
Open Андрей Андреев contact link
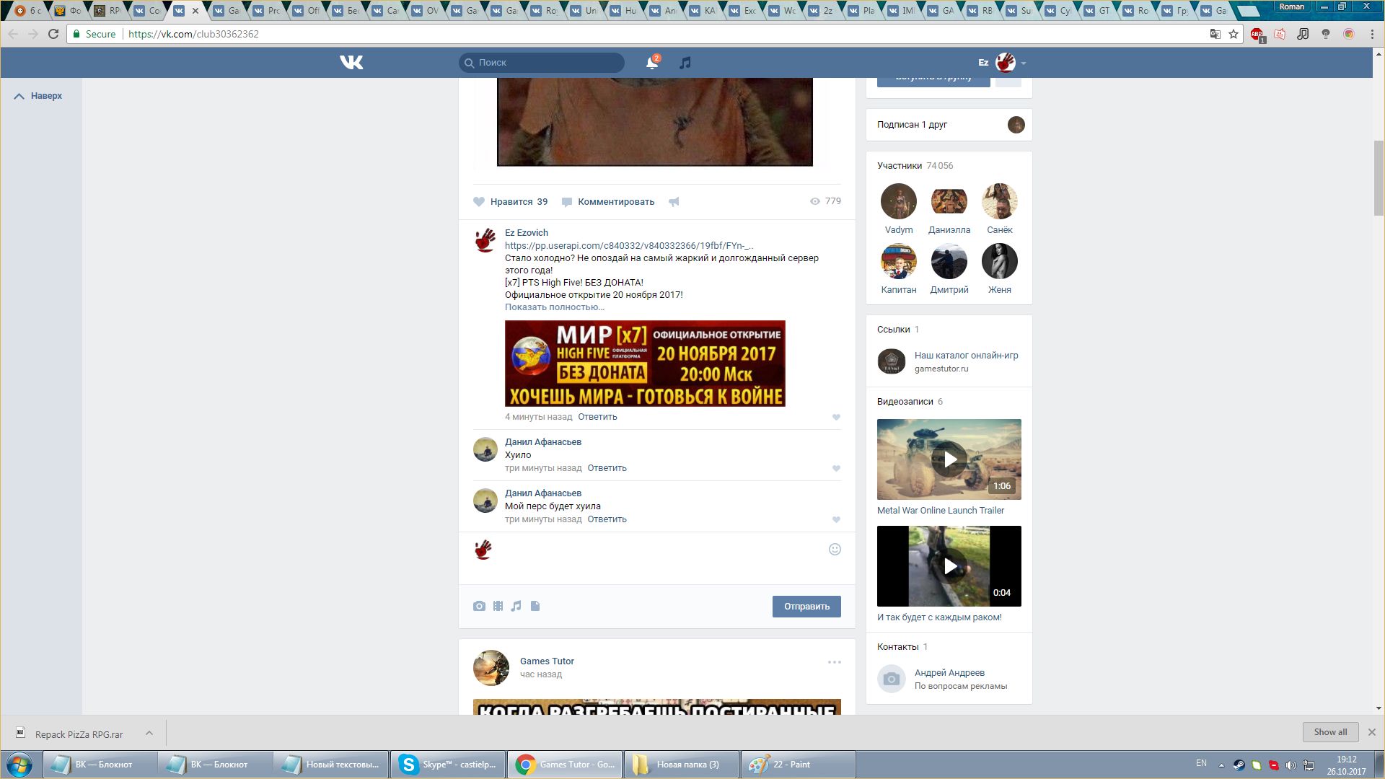pyautogui.click(x=949, y=673)
